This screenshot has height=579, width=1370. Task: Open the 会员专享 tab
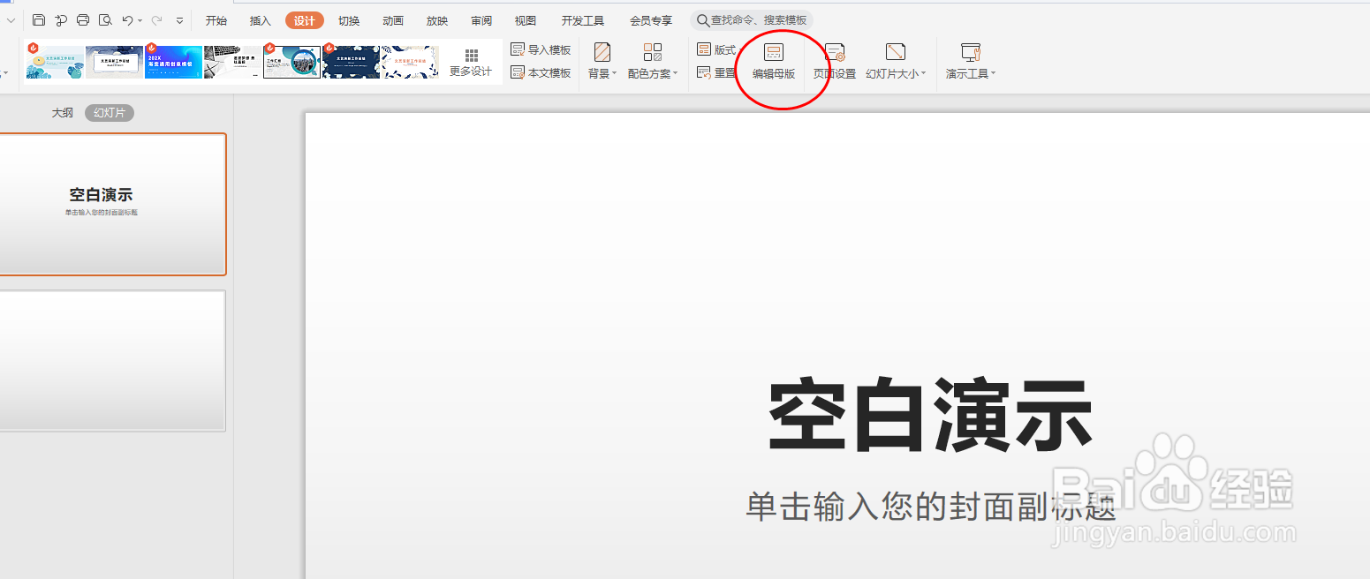[651, 20]
